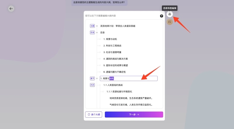Select item 5. 星际长征的成果与展望
234x129 pixels.
click(116, 65)
